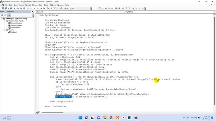Select Sheet2 (Unique) in project tree
The width and height of the screenshot is (216, 121).
tap(16, 26)
